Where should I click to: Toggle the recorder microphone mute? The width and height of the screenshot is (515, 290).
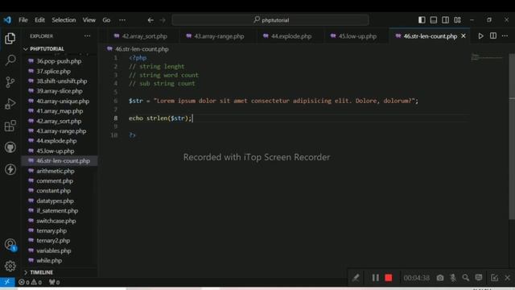pos(453,278)
